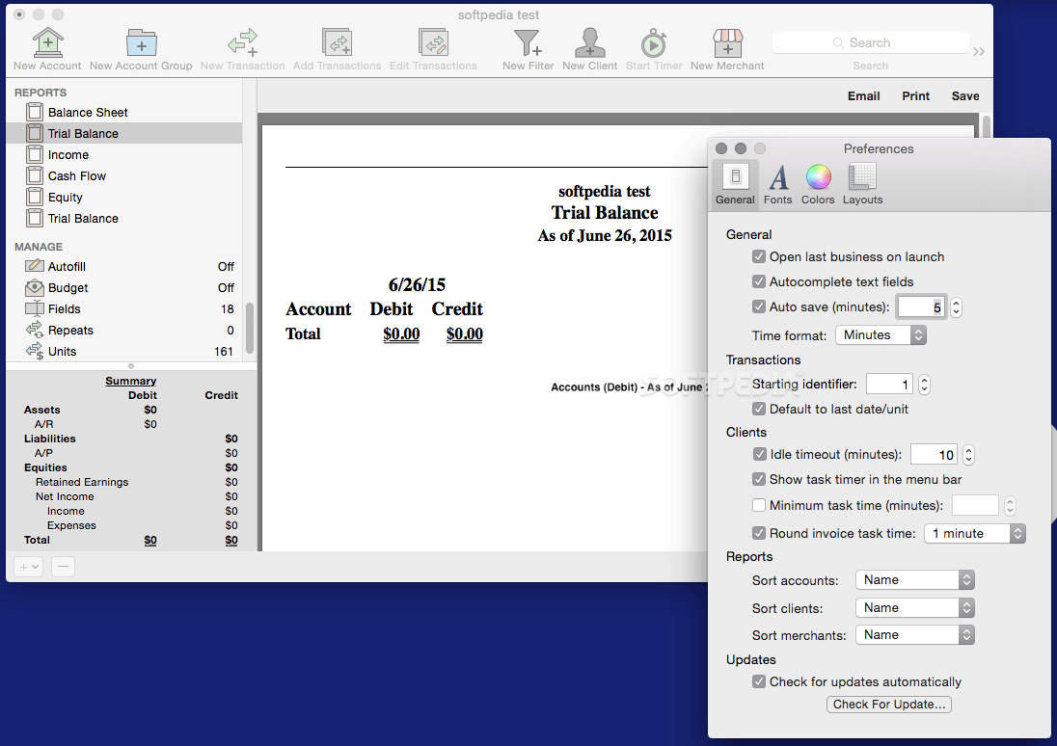The width and height of the screenshot is (1057, 746).
Task: Click the underlined Summary heading
Action: pyautogui.click(x=131, y=381)
